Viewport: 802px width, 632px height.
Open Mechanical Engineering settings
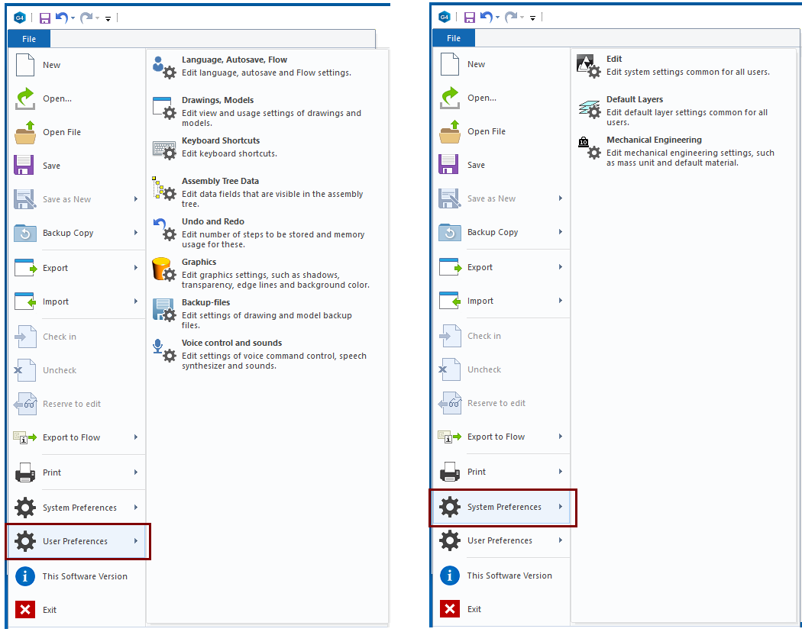tap(654, 140)
